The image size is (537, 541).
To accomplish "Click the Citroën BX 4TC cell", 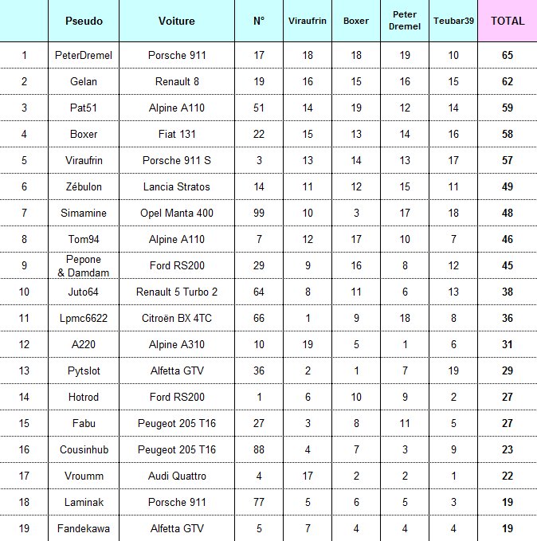I will (177, 318).
